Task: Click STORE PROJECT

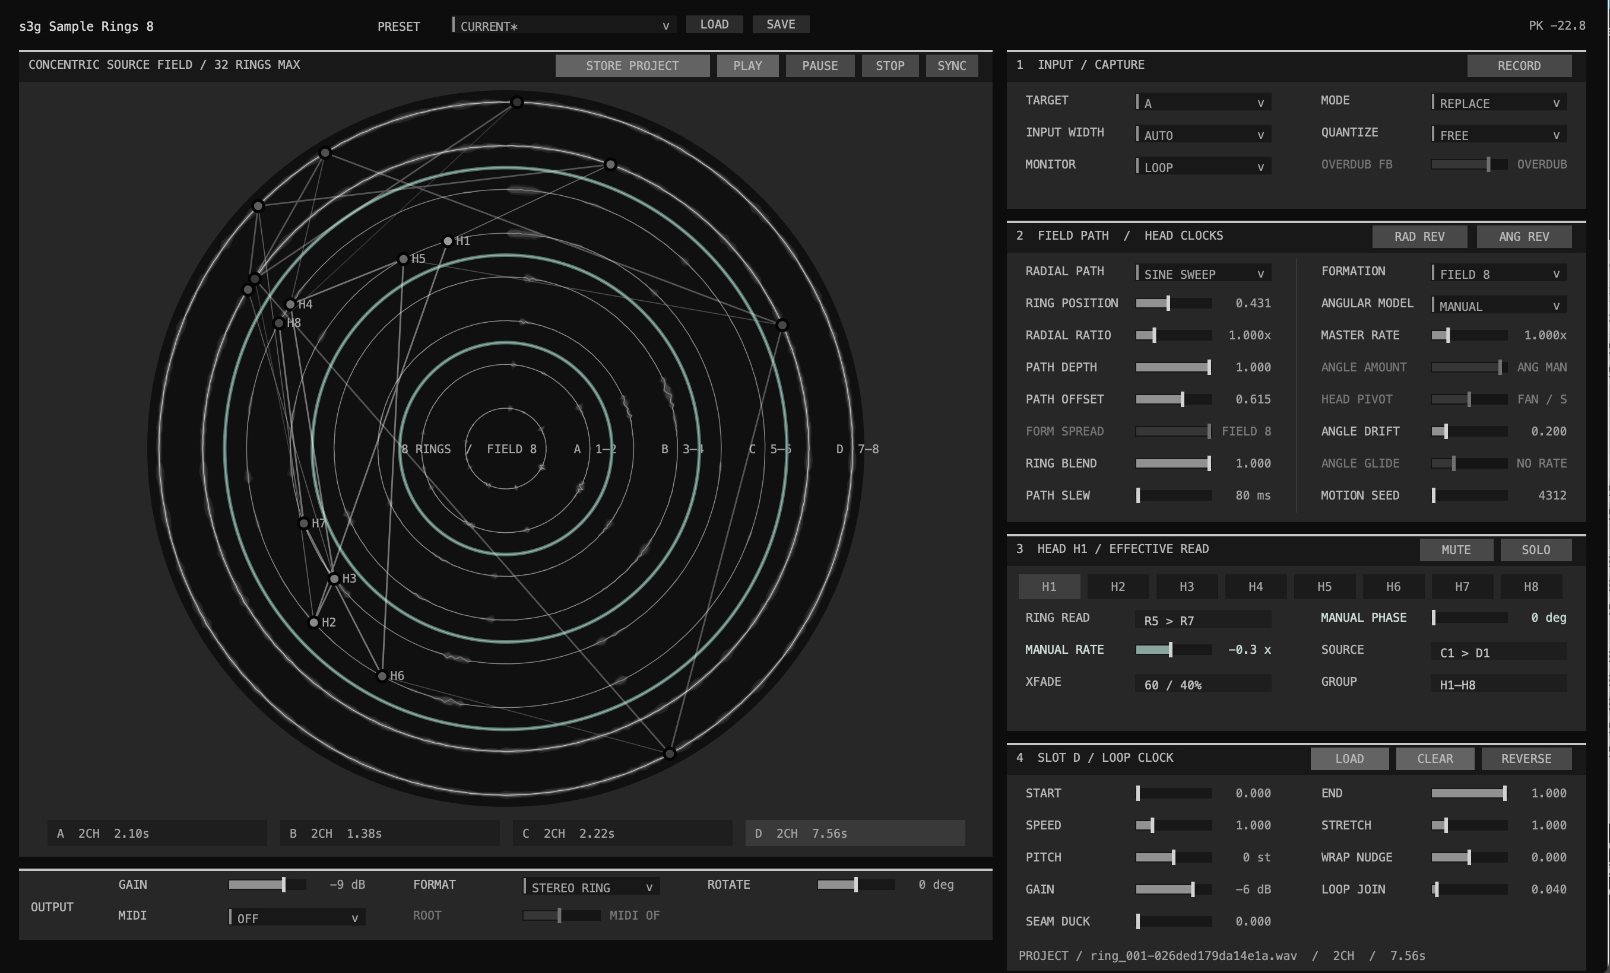Action: 632,66
